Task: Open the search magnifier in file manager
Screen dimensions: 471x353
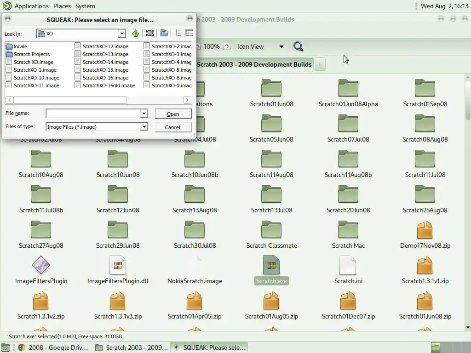Action: click(298, 46)
